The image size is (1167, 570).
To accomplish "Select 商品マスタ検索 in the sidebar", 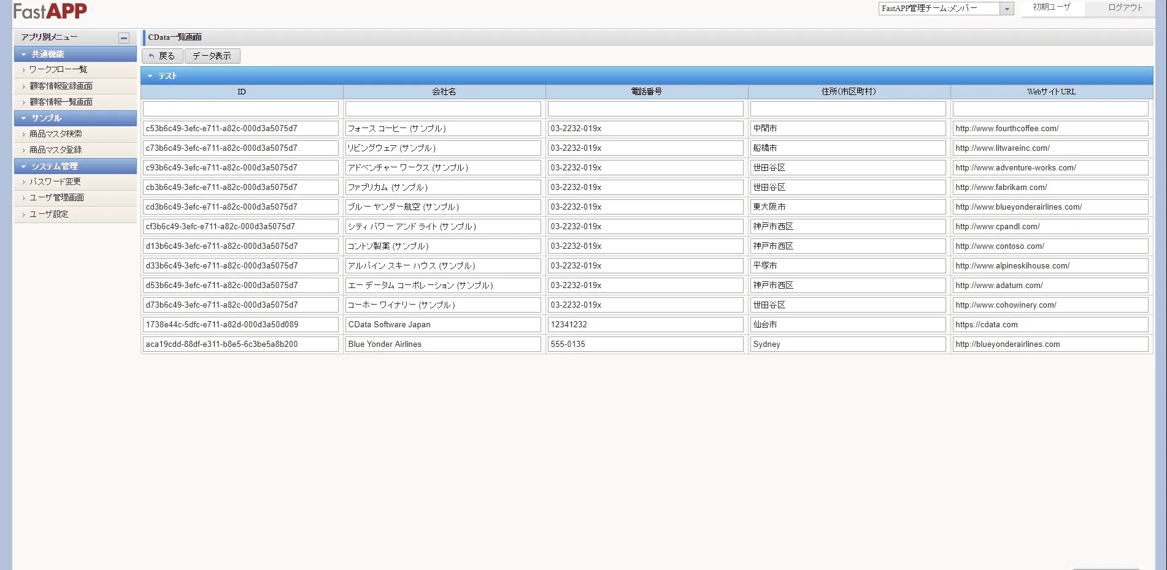I will click(x=56, y=134).
